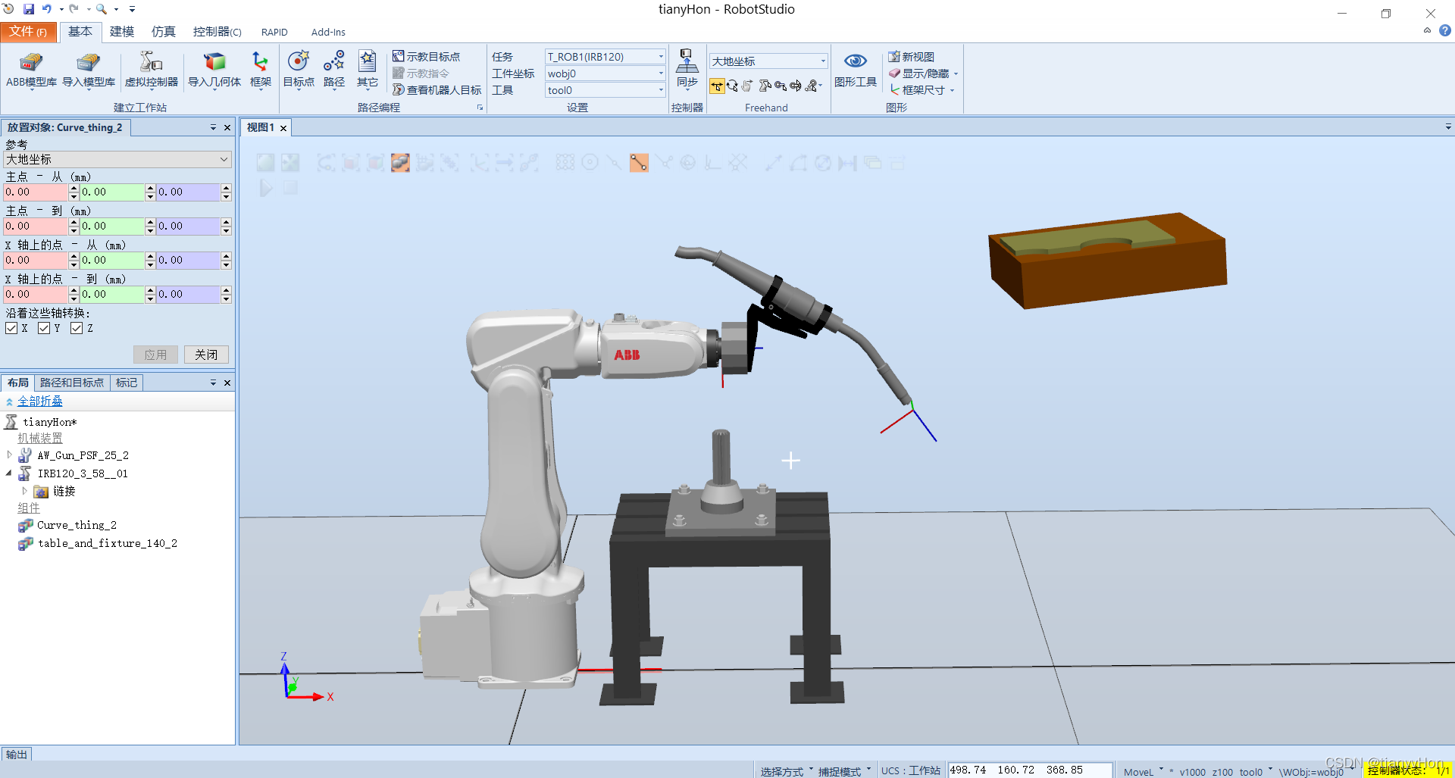Image resolution: width=1455 pixels, height=778 pixels.
Task: Open the Path (路径) tool
Action: pos(334,70)
